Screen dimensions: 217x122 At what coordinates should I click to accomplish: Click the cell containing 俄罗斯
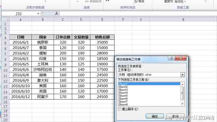(43, 42)
